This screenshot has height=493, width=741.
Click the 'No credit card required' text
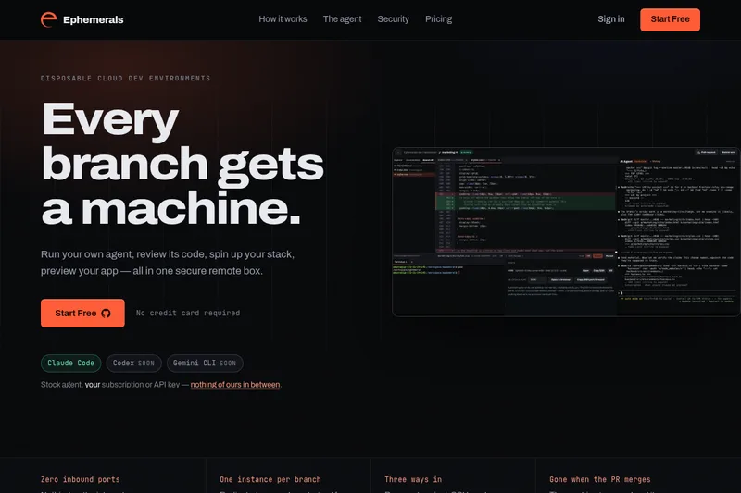point(188,313)
